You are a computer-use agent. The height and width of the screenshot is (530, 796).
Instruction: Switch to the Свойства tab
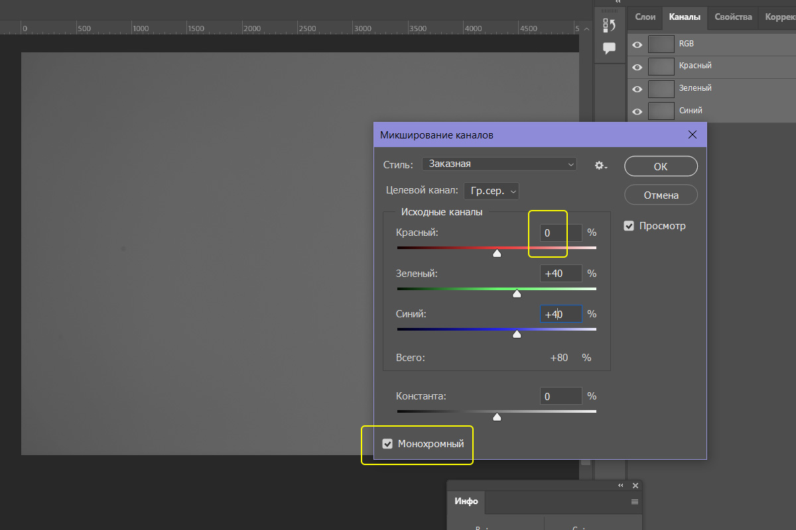coord(733,17)
